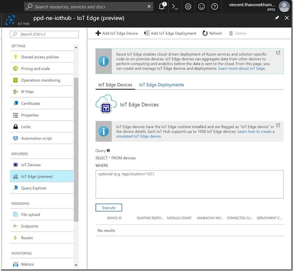Open Metrics under Monitoring
The image size is (293, 271).
pyautogui.click(x=42, y=264)
